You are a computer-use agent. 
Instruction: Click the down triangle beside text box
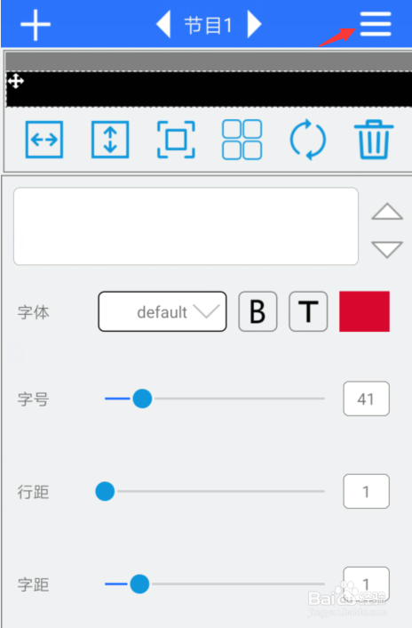pyautogui.click(x=387, y=250)
